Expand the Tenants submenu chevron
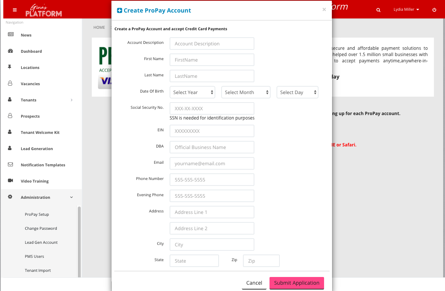This screenshot has height=291, width=445. point(72,100)
